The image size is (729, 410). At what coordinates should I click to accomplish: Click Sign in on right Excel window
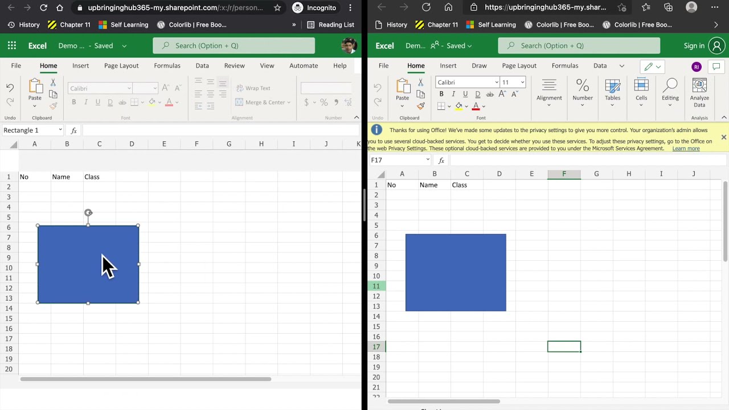tap(694, 46)
